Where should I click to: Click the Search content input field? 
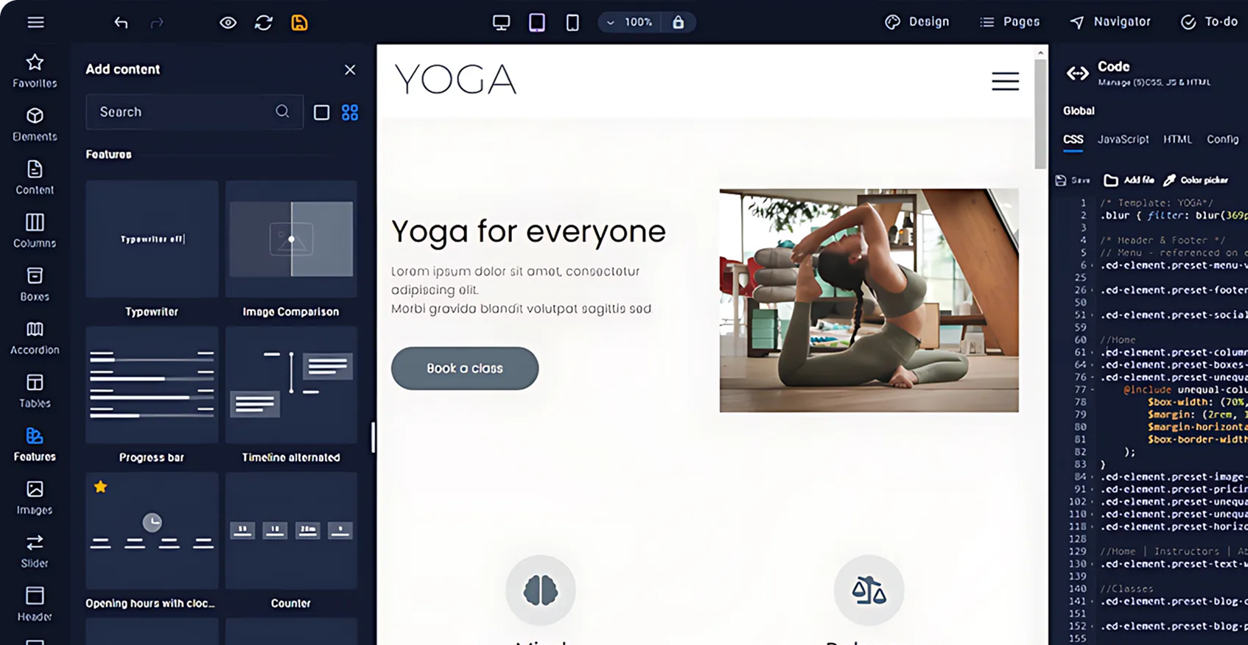[184, 112]
